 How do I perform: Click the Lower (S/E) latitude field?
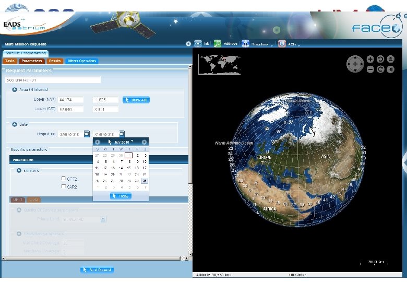[x=70, y=109]
